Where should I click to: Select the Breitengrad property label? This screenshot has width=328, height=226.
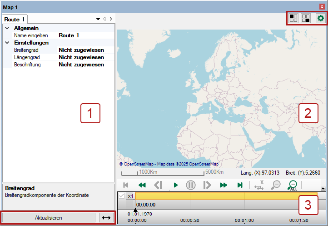pos(26,50)
